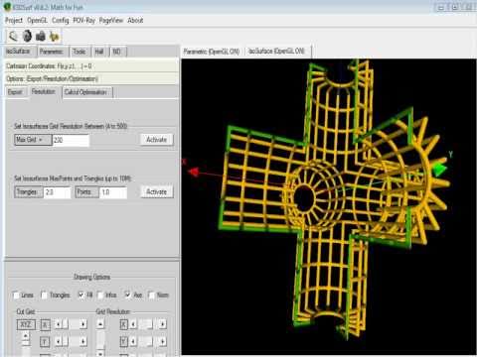The height and width of the screenshot is (357, 477).
Task: Open the Config menu
Action: pyautogui.click(x=61, y=21)
